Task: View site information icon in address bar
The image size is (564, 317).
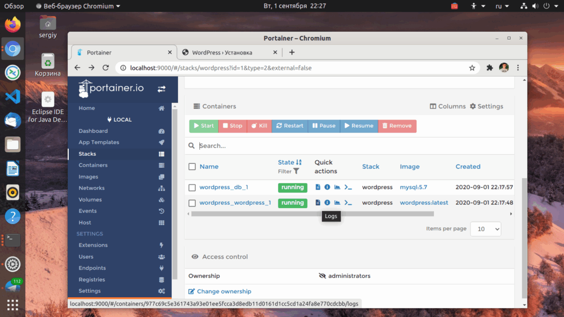Action: 123,68
